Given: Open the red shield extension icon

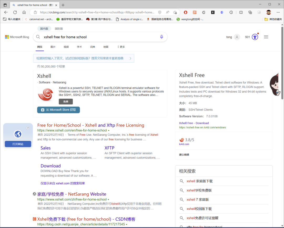Looking at the screenshot, I should pyautogui.click(x=185, y=12).
